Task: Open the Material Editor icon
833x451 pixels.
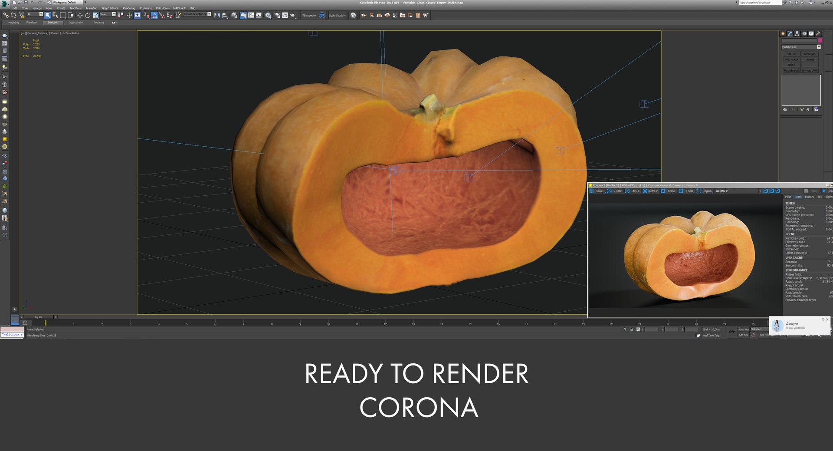Action: pos(268,15)
